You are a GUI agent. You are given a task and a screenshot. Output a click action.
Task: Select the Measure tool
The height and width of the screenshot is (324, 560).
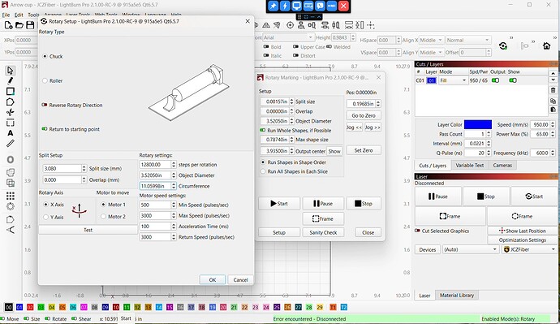click(x=10, y=144)
